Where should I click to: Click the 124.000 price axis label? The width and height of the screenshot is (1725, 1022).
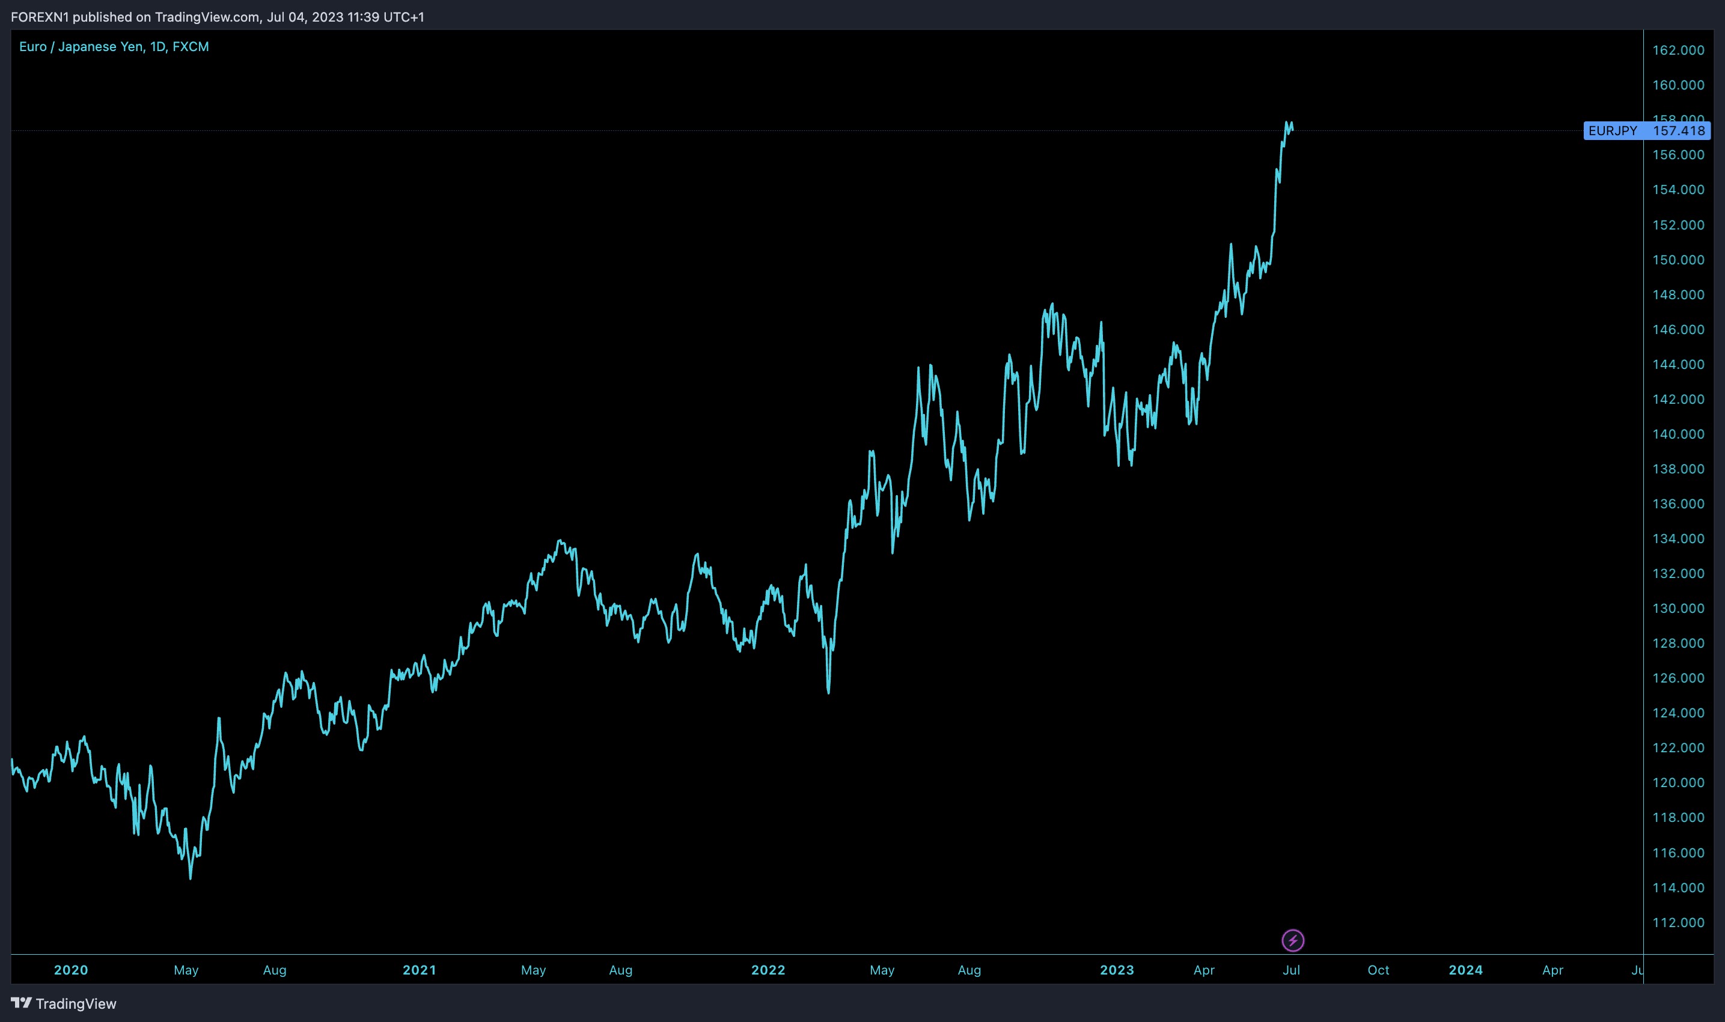tap(1678, 713)
